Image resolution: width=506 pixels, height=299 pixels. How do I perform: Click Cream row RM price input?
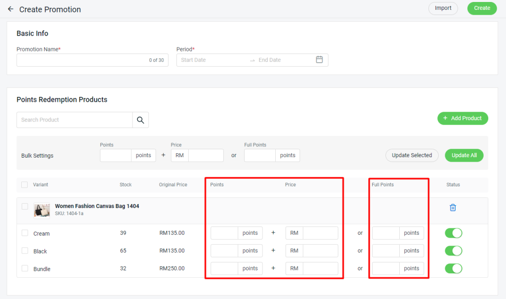coord(320,233)
